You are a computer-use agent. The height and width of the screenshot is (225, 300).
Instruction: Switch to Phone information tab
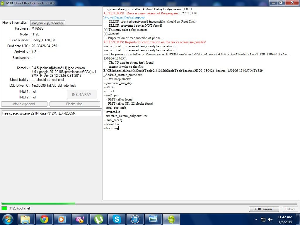(x=15, y=23)
